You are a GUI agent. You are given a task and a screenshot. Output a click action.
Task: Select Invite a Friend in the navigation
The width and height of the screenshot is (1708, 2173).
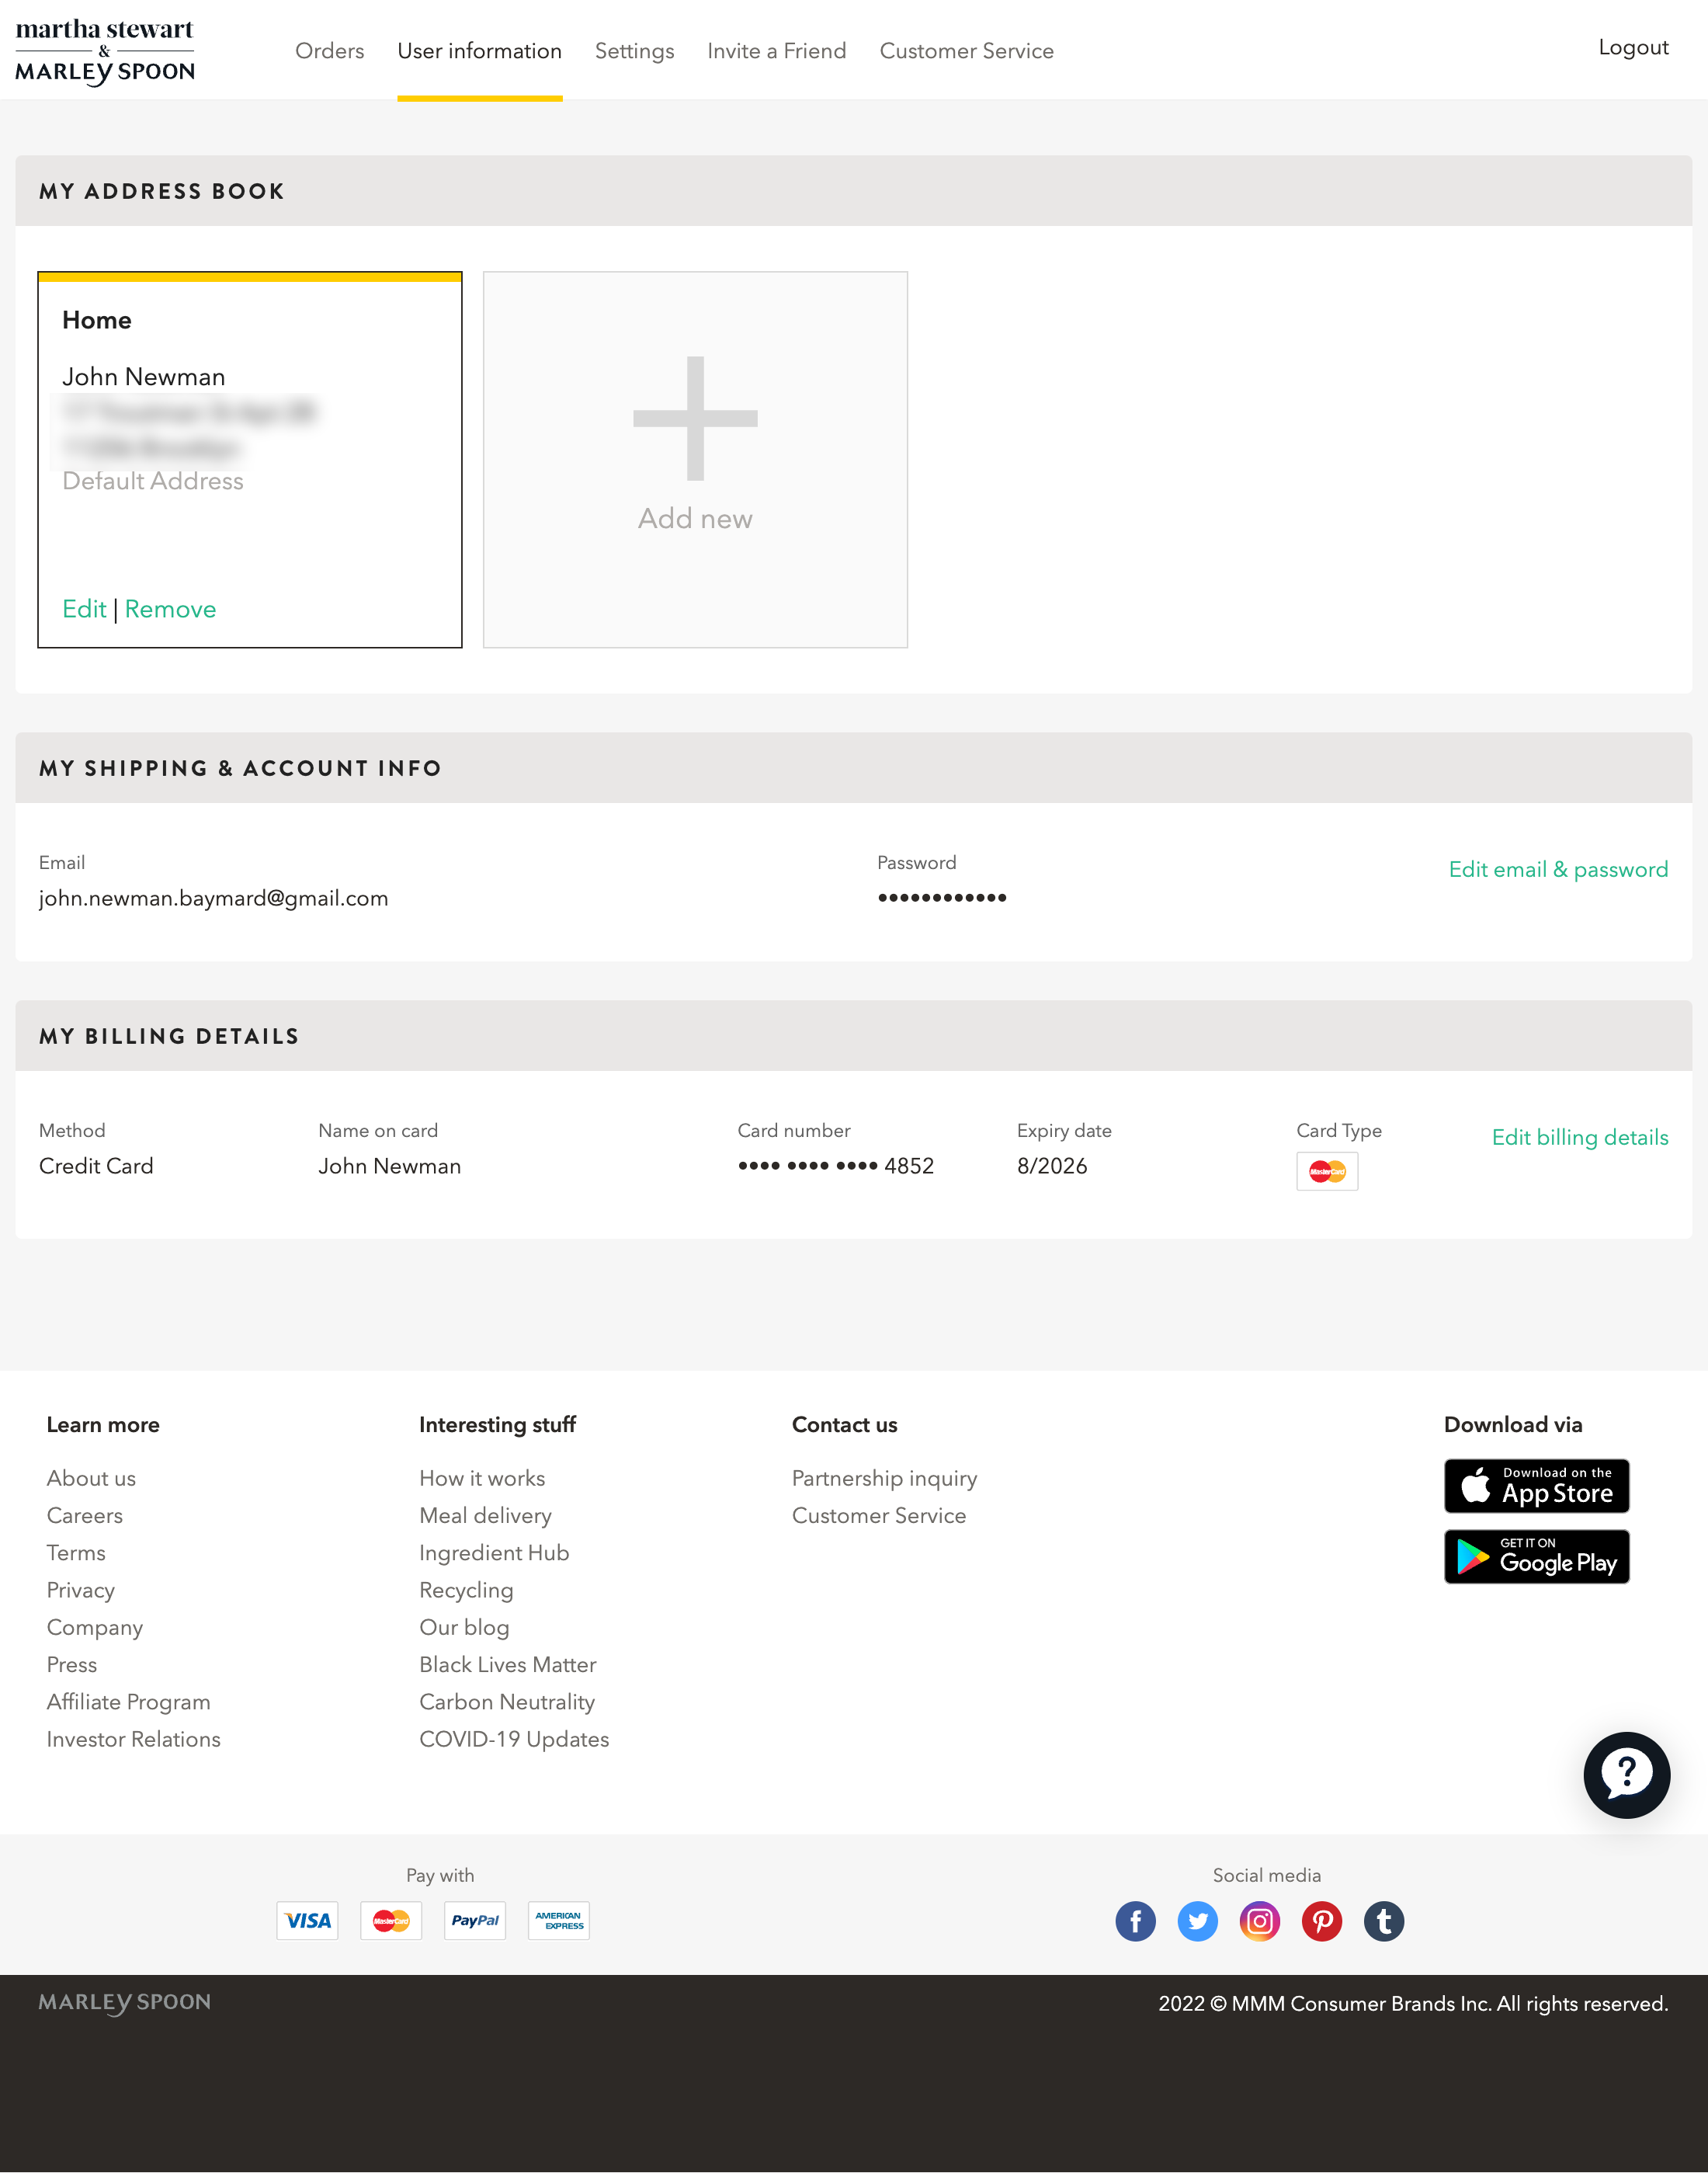click(x=777, y=50)
